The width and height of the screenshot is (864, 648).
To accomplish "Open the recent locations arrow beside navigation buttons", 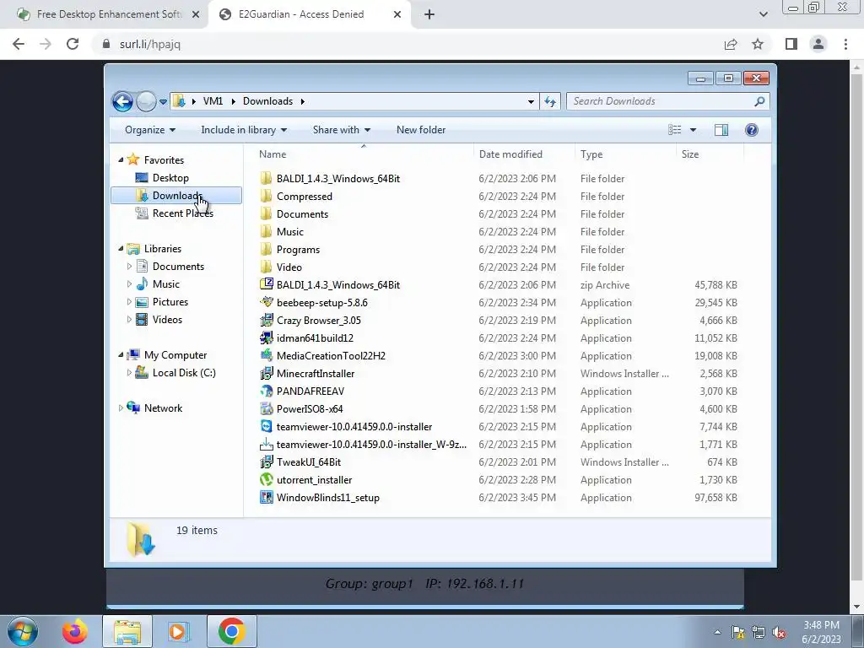I will coord(163,102).
